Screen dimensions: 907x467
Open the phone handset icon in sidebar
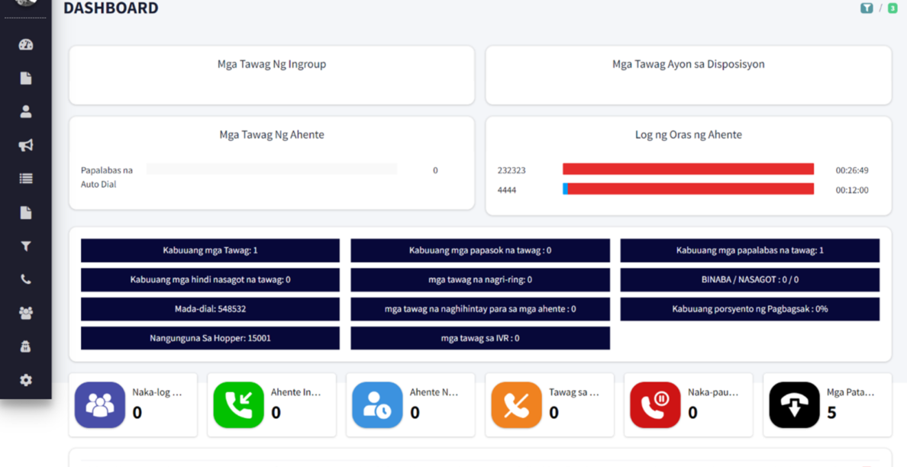[x=26, y=279]
